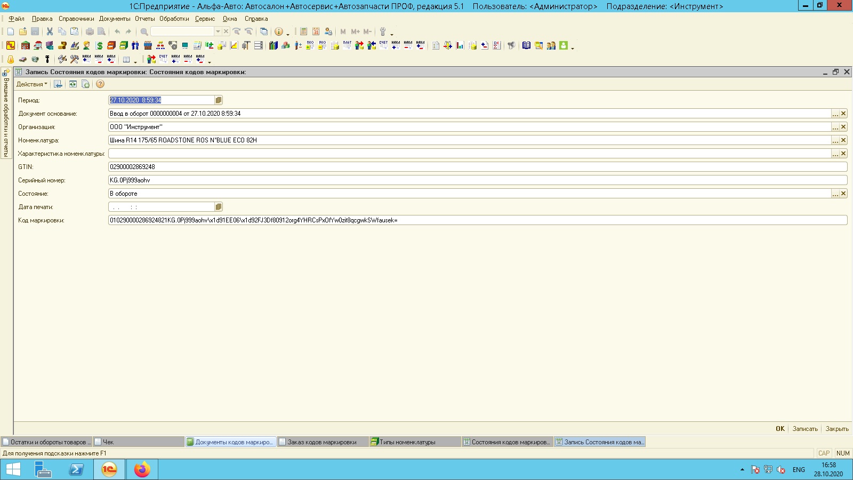
Task: Open the Отчеты menu
Action: coord(145,19)
